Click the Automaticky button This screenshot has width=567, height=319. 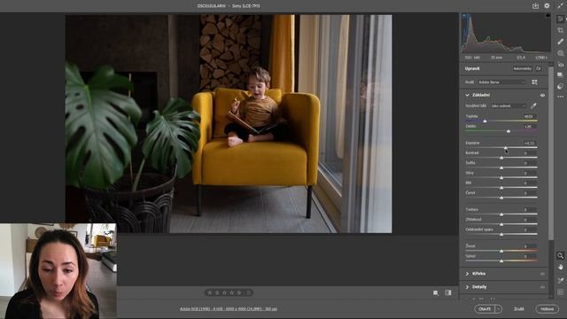[x=523, y=68]
